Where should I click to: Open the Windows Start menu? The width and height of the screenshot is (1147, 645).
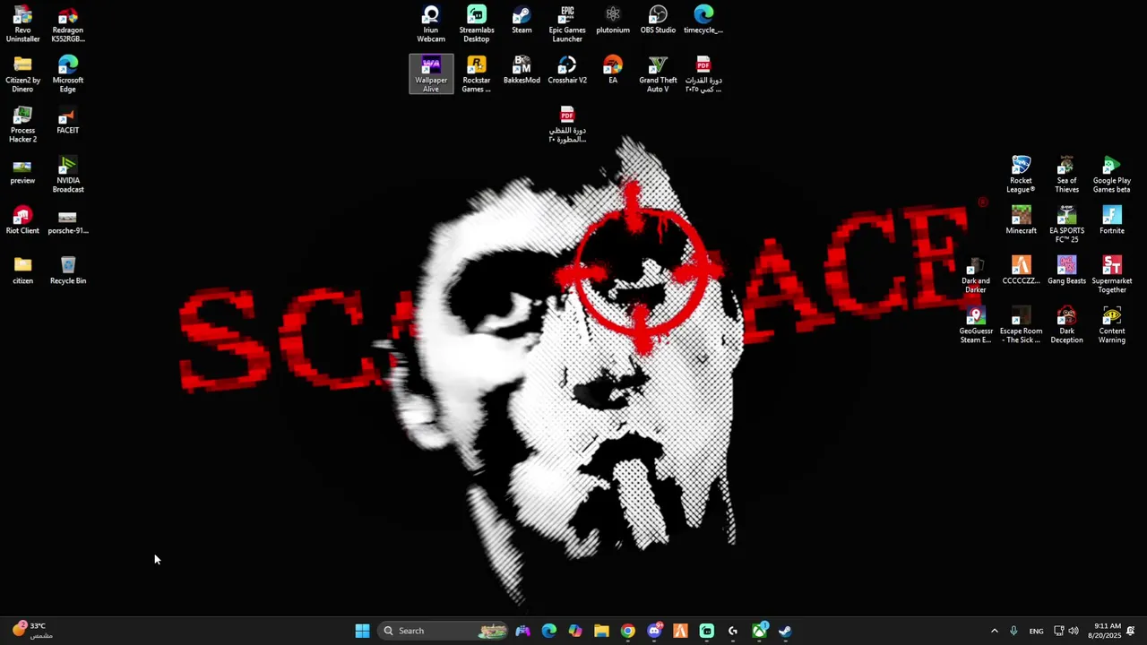362,631
